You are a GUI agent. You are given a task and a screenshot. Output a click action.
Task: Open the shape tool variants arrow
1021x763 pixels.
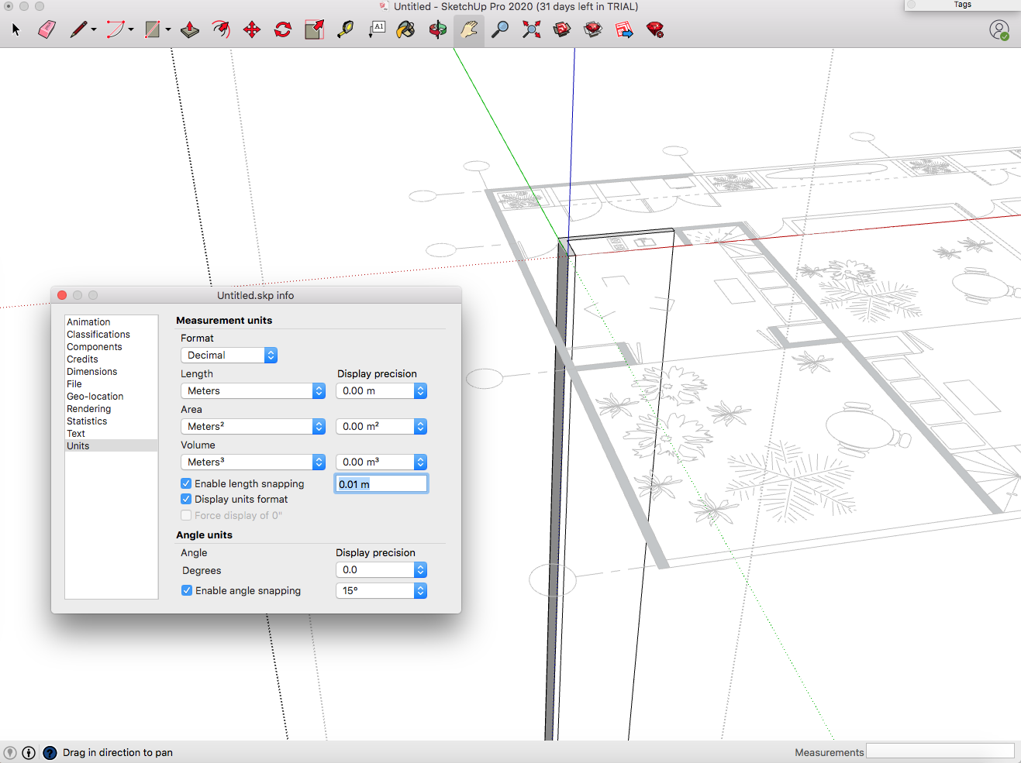168,30
